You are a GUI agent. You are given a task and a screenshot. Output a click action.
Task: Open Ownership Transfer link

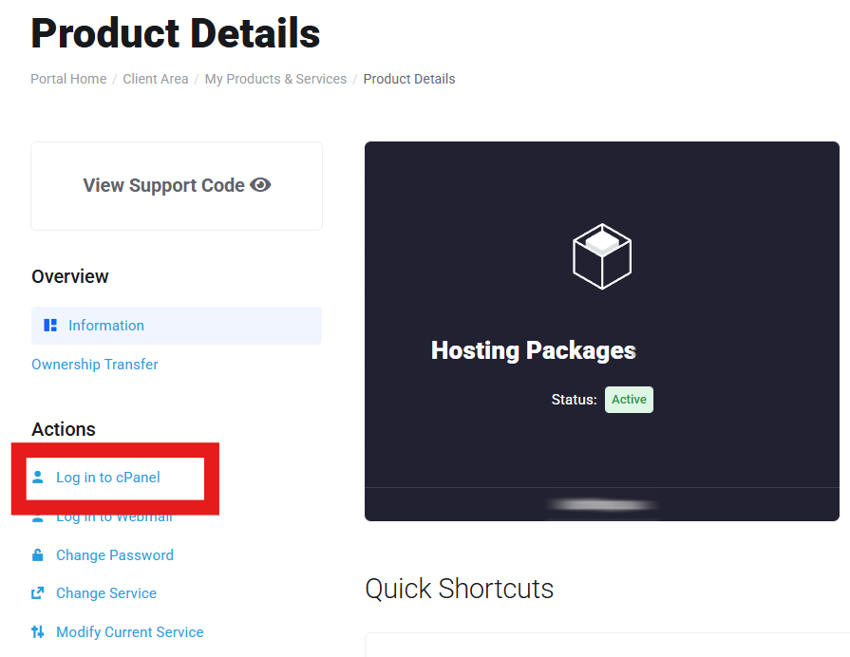point(95,365)
